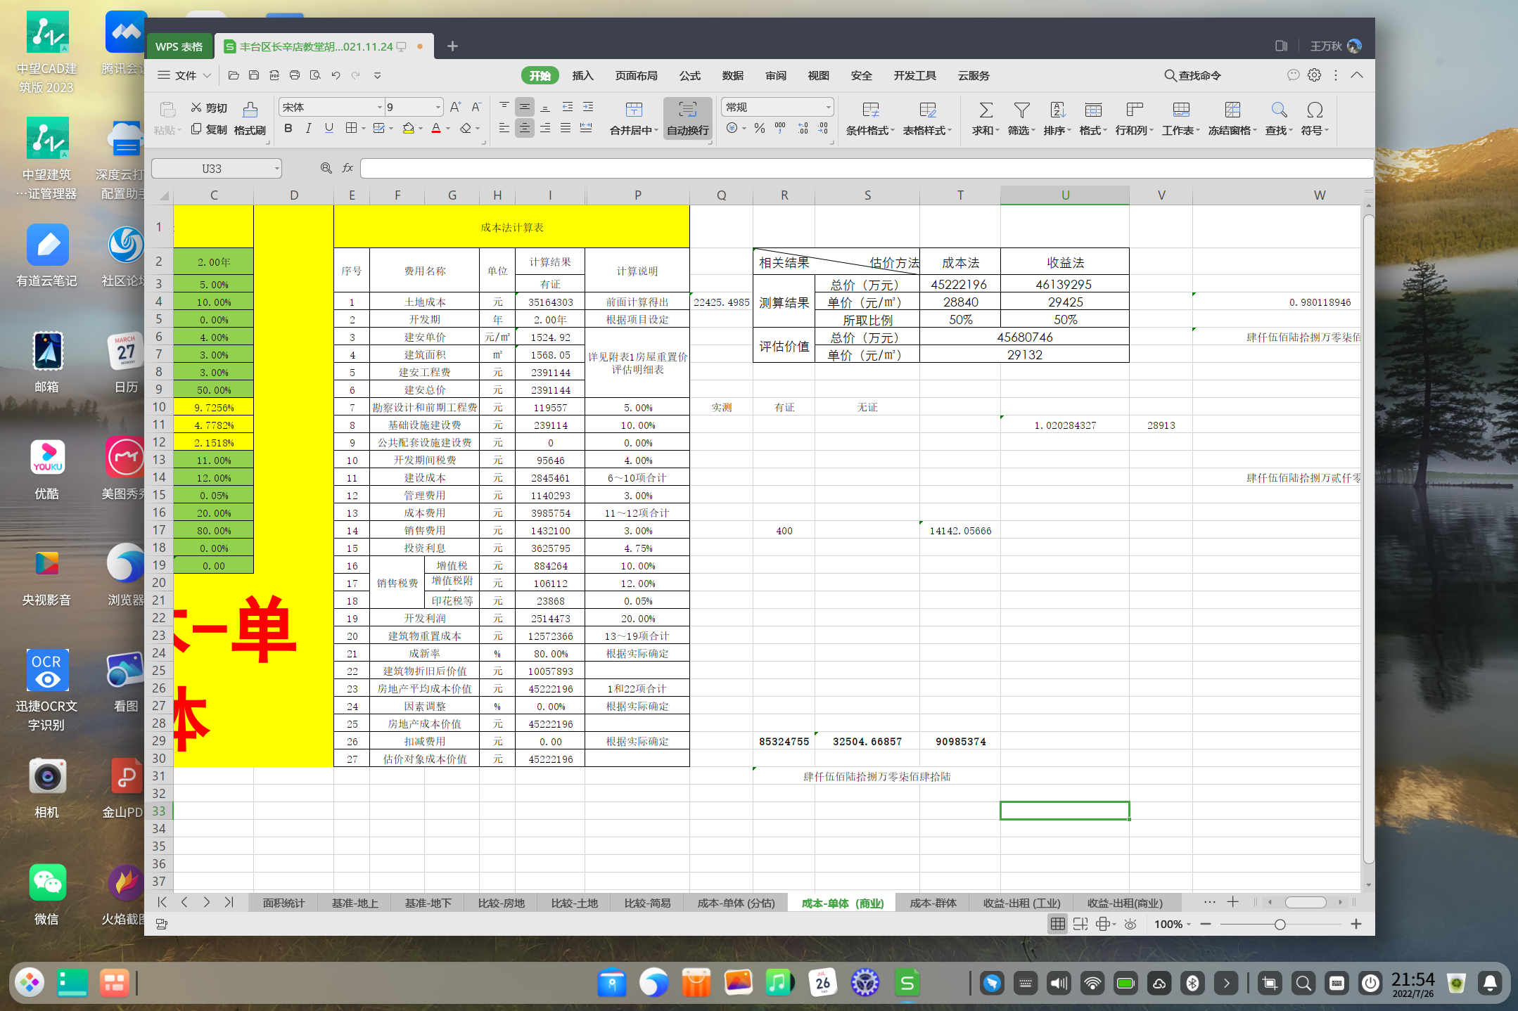This screenshot has height=1011, width=1518.
Task: Click 查找命令 search command
Action: pos(1192,75)
